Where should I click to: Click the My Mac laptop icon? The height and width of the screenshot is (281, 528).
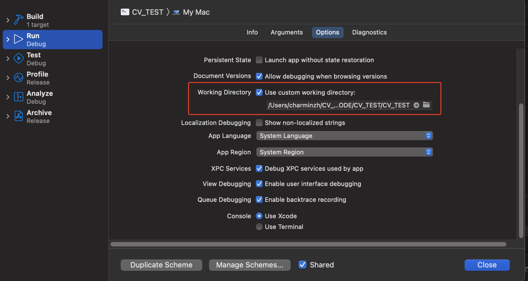pos(176,12)
